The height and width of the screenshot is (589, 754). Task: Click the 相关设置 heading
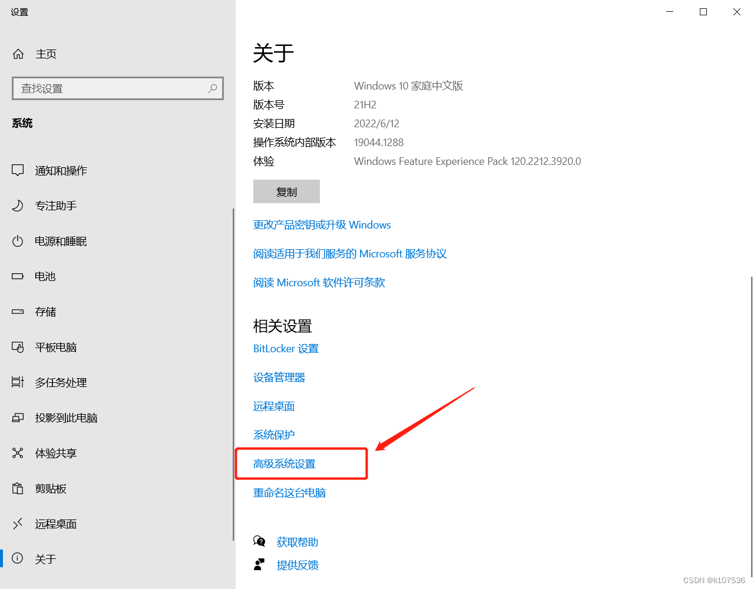(283, 326)
